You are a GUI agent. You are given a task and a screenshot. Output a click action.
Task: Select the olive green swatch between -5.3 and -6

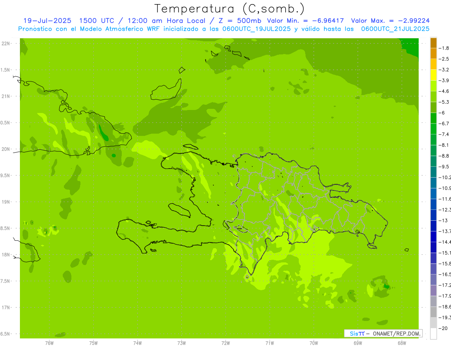(433, 108)
